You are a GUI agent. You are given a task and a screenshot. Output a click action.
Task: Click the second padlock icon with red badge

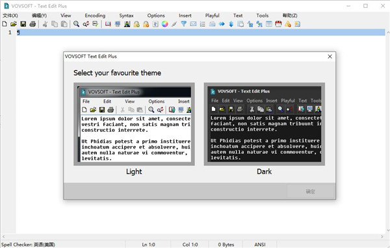pyautogui.click(x=146, y=24)
